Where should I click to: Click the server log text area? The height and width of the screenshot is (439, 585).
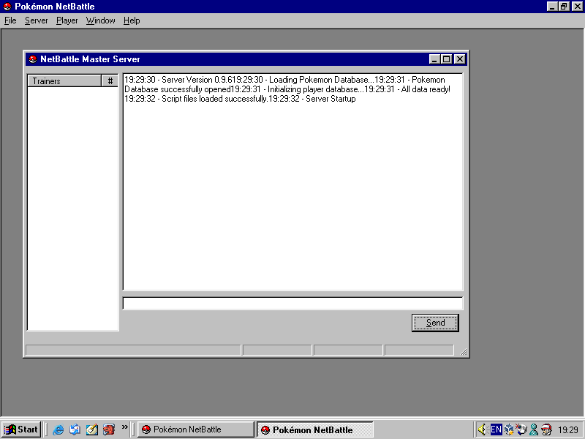pyautogui.click(x=293, y=181)
